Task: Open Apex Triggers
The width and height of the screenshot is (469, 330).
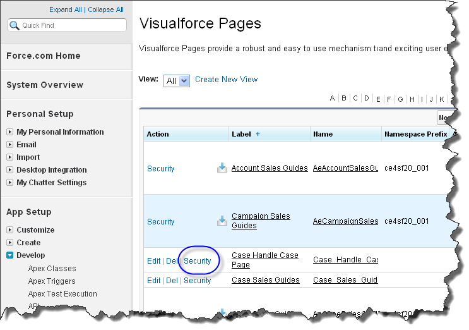Action: (52, 281)
